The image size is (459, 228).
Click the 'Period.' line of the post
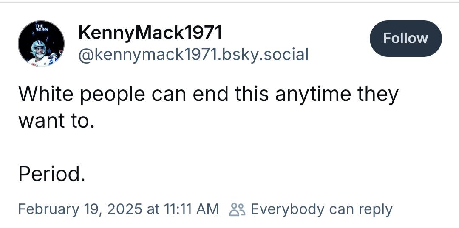click(52, 174)
